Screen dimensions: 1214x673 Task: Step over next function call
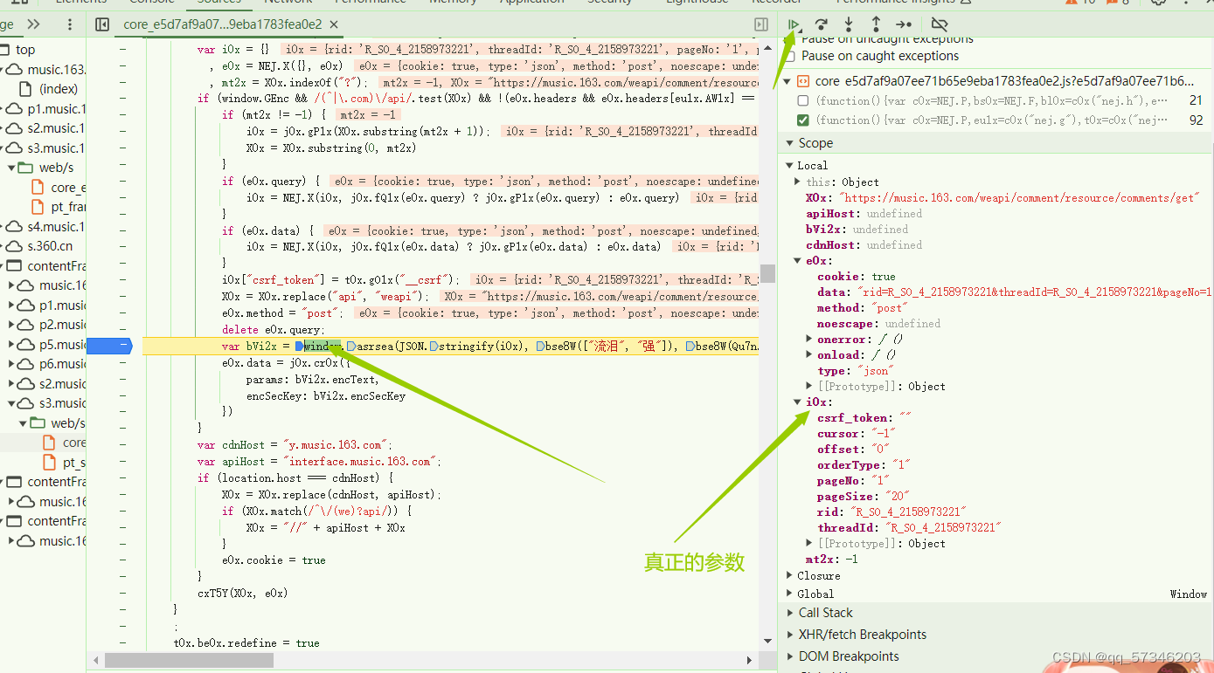click(x=821, y=24)
